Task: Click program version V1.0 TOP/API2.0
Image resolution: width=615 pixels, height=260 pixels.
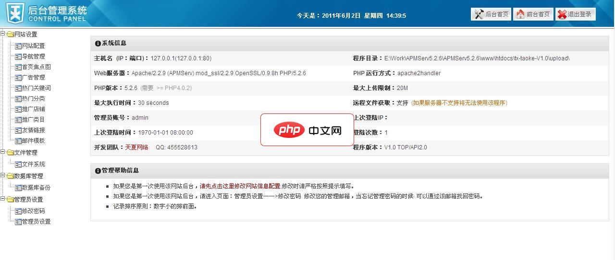Action: (406, 147)
